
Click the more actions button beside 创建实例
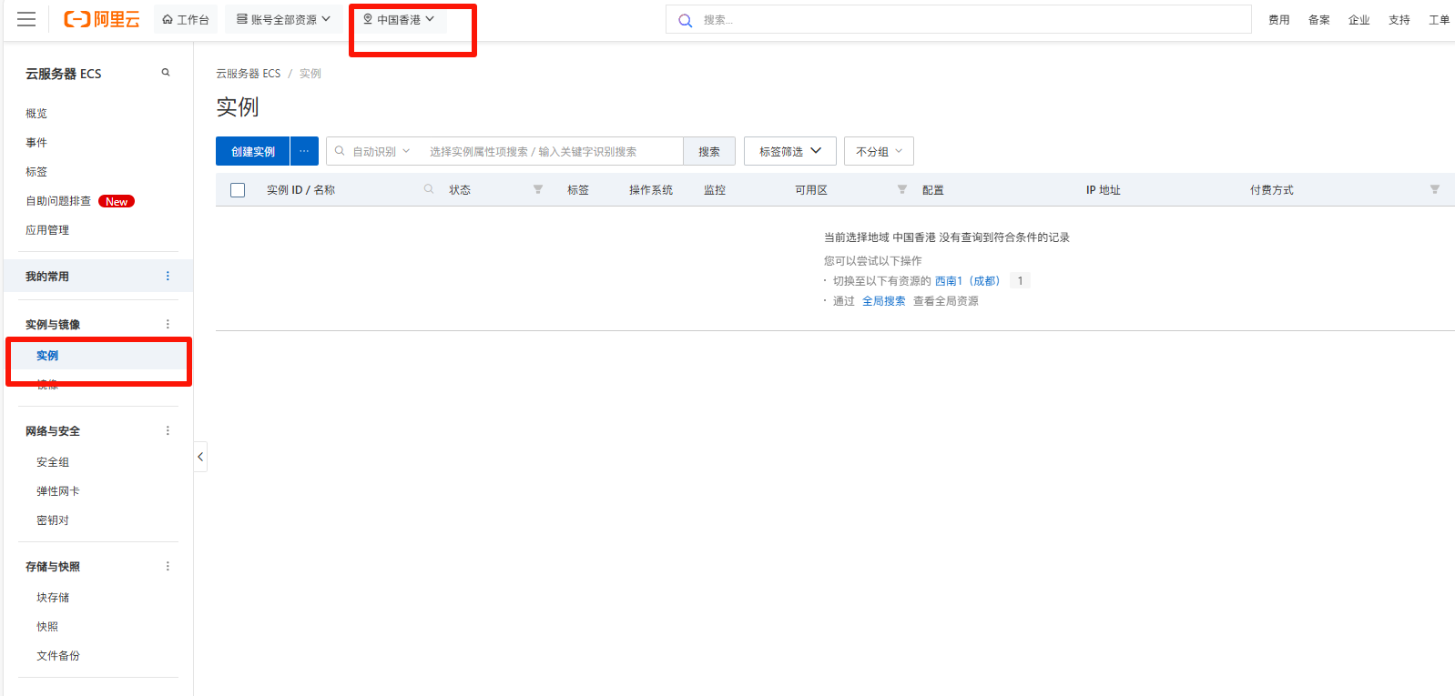[x=304, y=151]
